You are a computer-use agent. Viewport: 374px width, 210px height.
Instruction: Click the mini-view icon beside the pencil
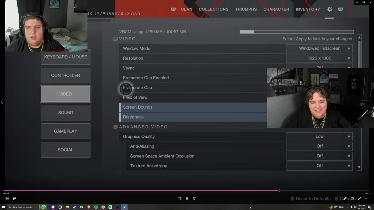coord(352,199)
